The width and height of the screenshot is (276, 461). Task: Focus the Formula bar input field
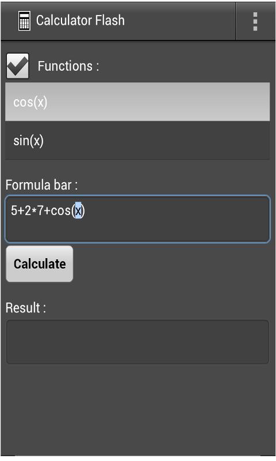pos(137,219)
